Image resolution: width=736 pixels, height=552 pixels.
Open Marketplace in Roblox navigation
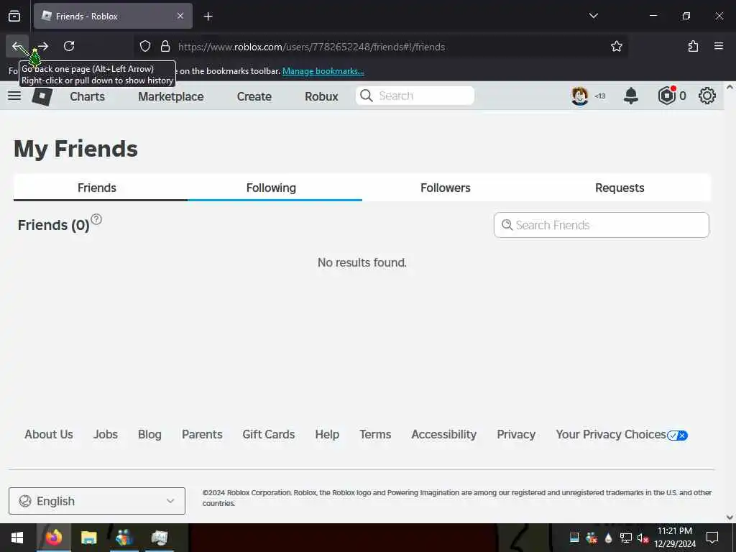coord(171,96)
